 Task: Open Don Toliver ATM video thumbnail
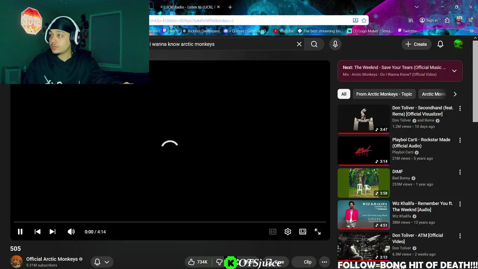point(363,246)
